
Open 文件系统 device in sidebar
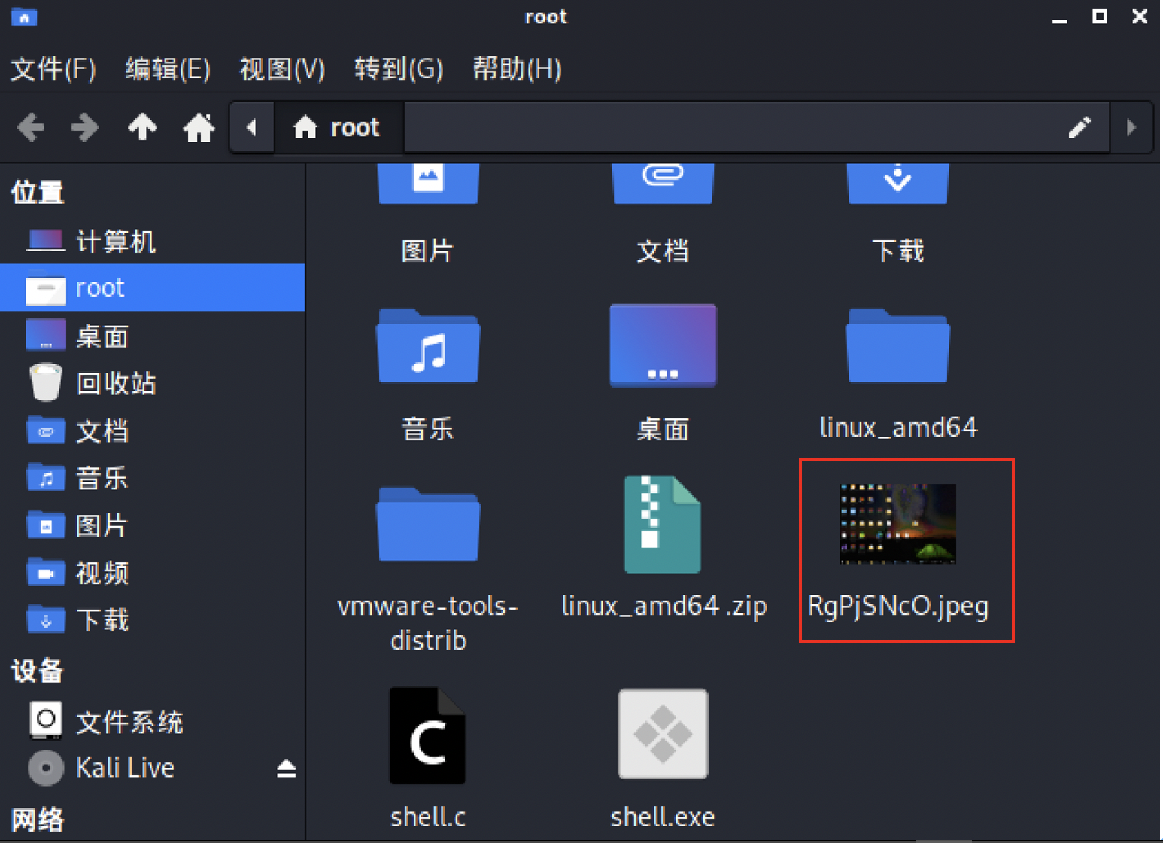coord(153,721)
